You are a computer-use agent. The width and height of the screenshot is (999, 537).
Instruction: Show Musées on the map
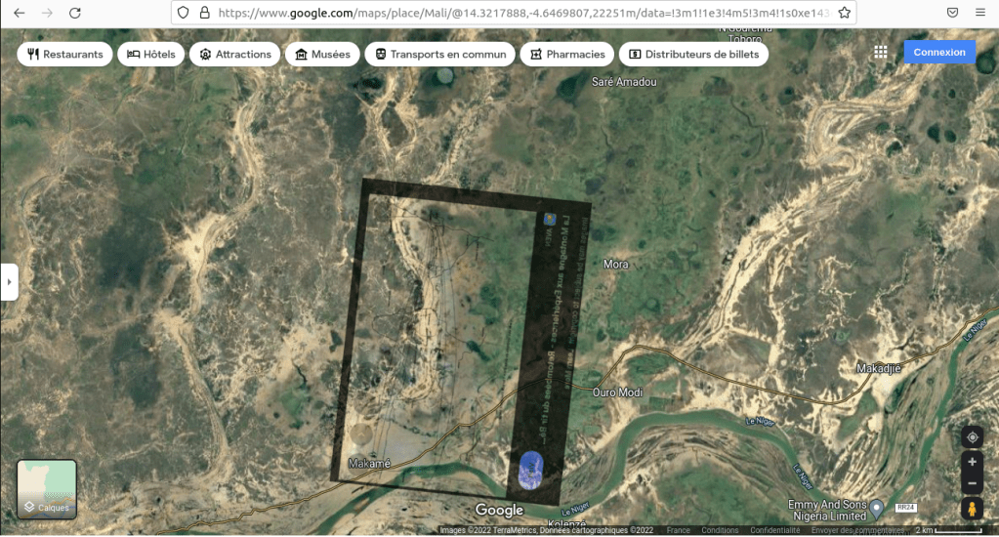point(322,55)
